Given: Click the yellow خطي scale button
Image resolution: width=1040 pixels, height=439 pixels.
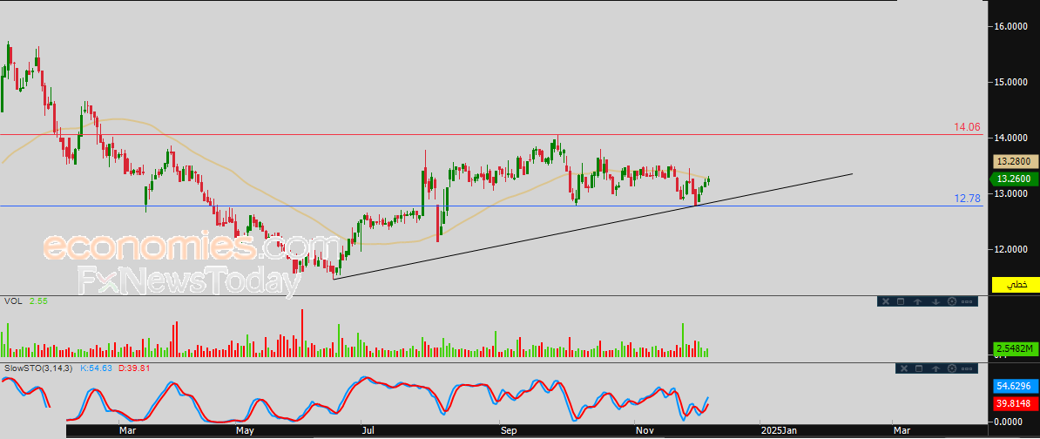Looking at the screenshot, I should tap(1015, 285).
